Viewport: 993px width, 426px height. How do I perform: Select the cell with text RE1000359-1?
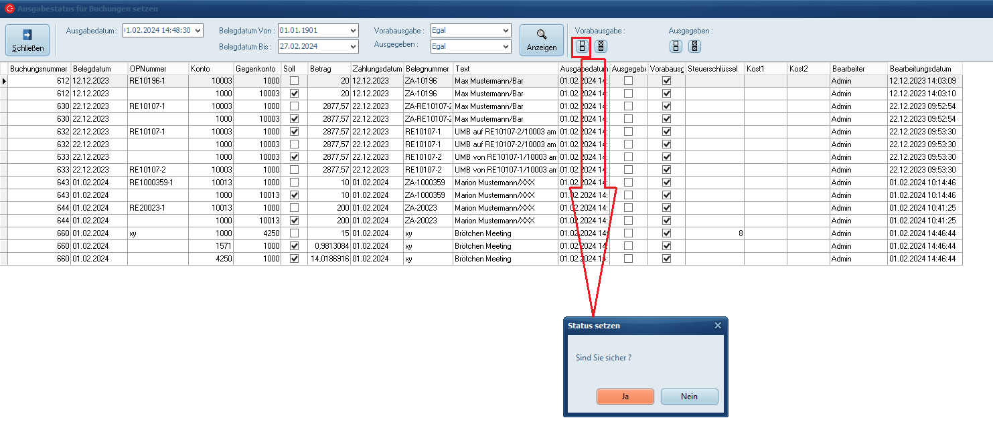pyautogui.click(x=157, y=183)
